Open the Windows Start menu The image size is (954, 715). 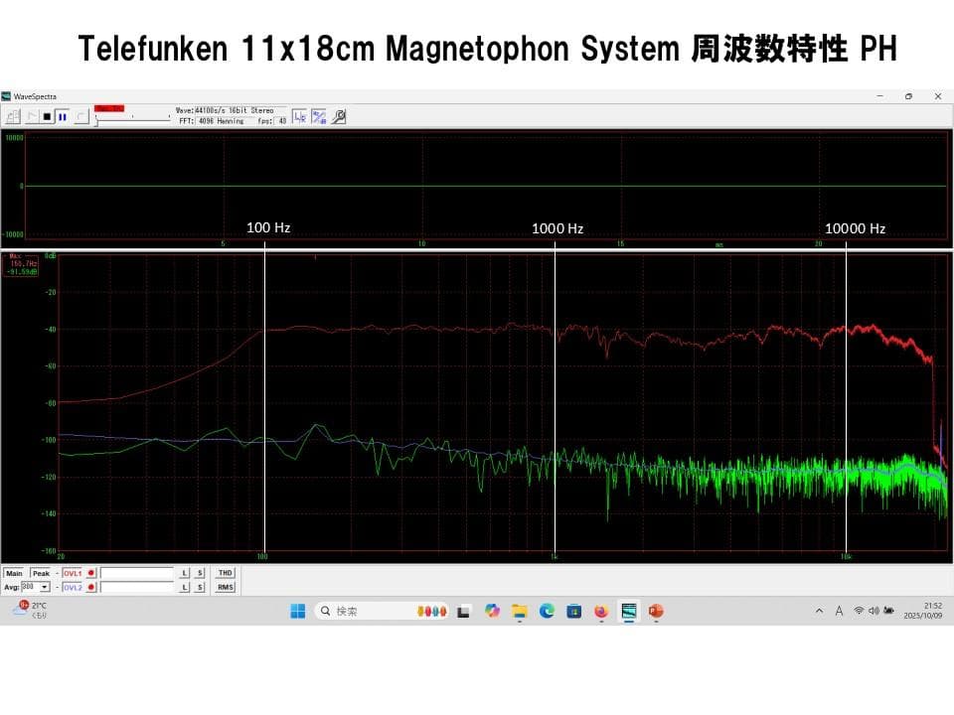pos(298,611)
